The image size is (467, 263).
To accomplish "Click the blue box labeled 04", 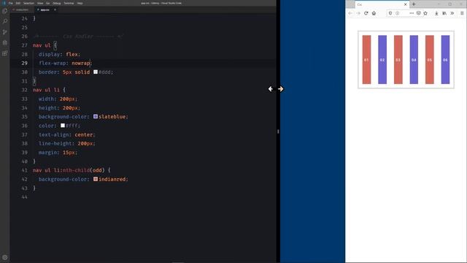I will (x=414, y=60).
